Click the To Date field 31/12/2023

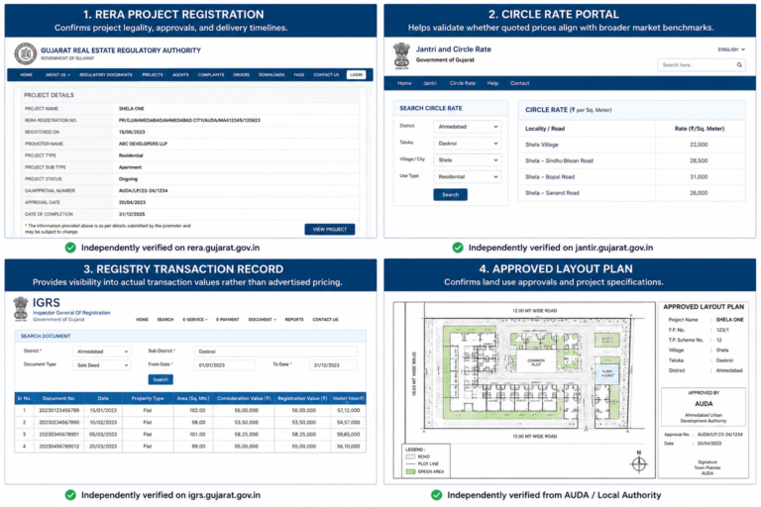(x=333, y=365)
